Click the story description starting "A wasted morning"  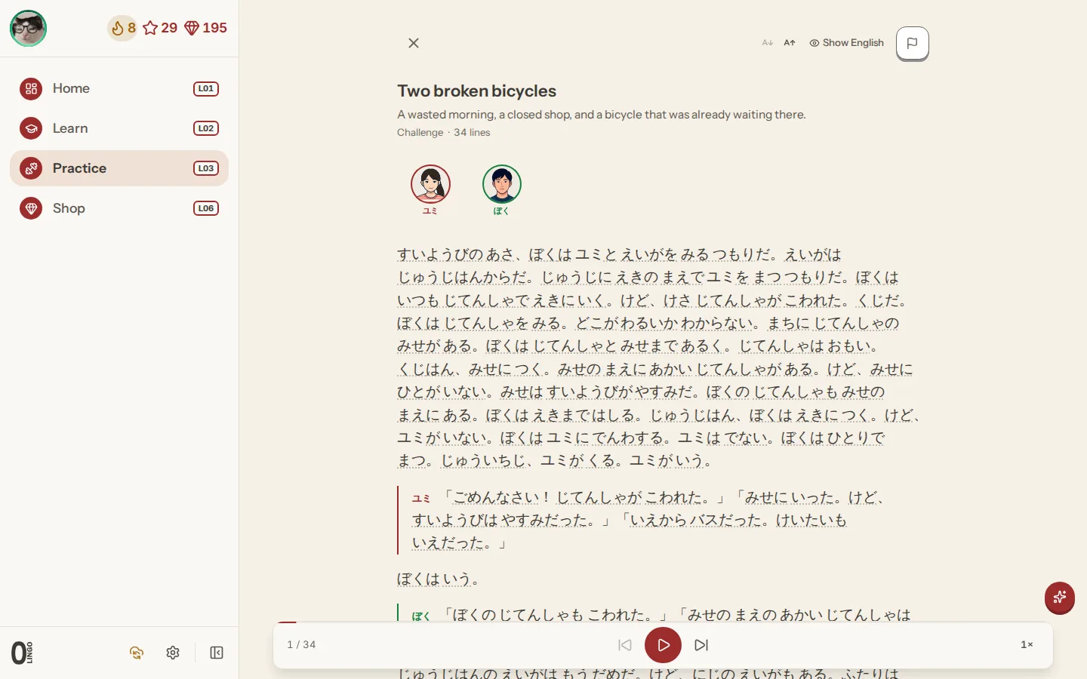602,115
